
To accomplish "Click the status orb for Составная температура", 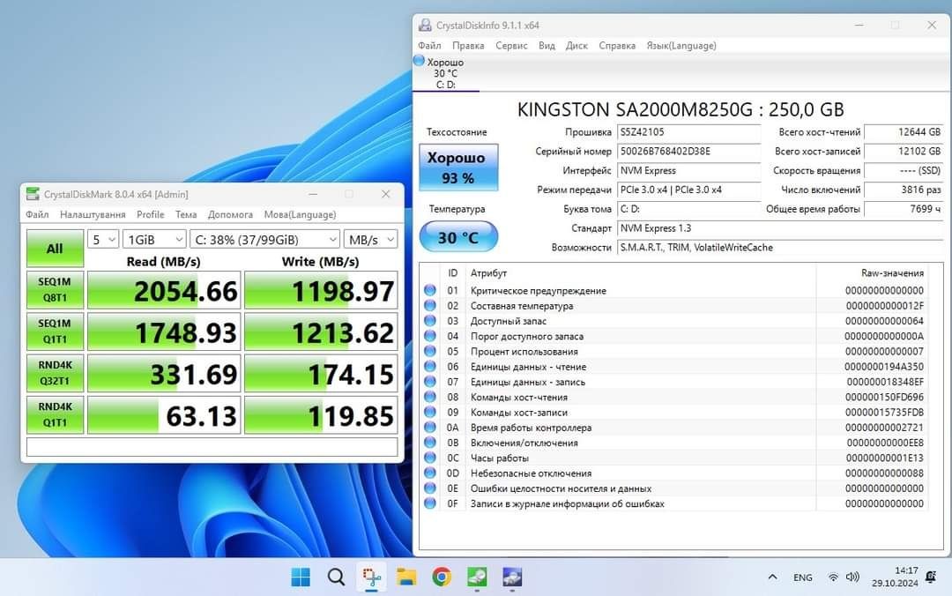I will 430,306.
